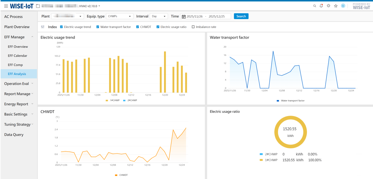Open the Interval Day dropdown

(159, 16)
